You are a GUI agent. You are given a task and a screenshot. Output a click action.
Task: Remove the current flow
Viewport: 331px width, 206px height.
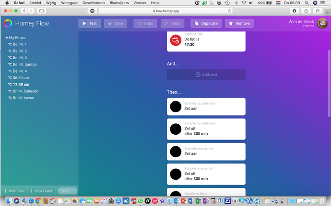point(239,23)
